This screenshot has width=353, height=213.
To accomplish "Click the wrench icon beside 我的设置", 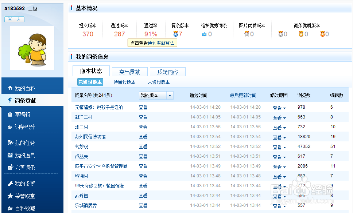I will pos(10,184).
